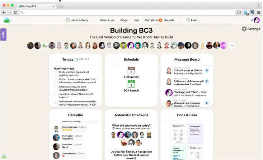Click the ghost browser extension icon

(246, 13)
